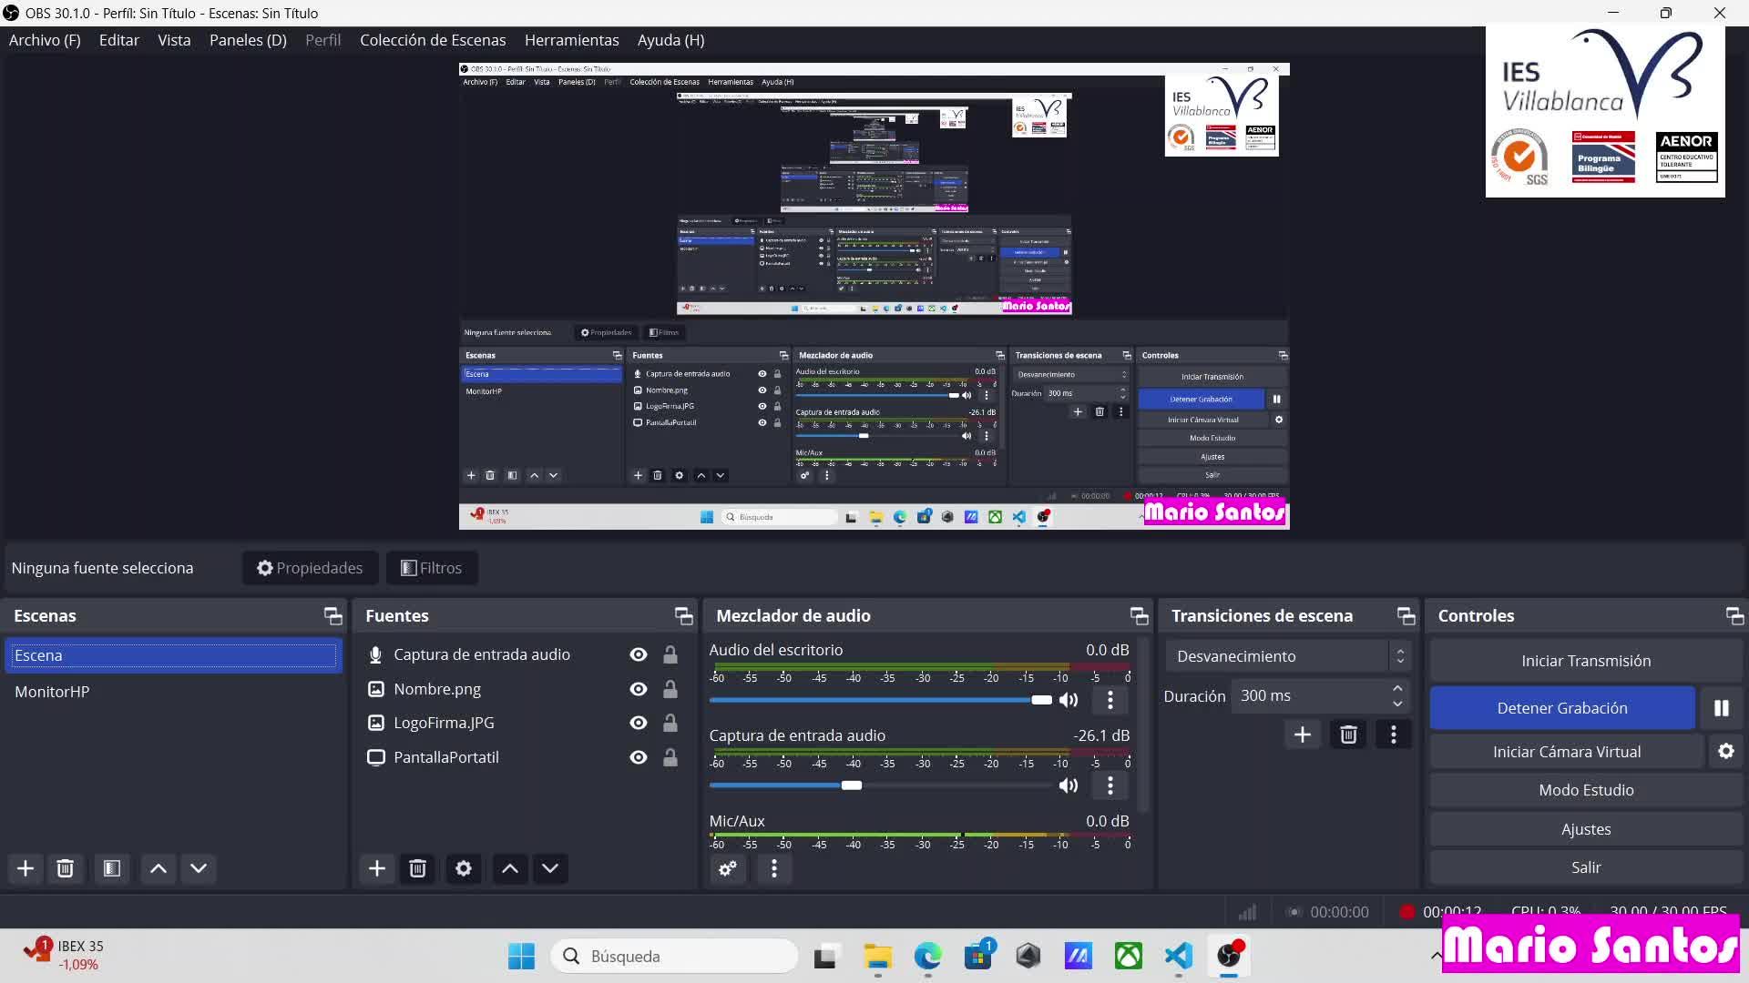
Task: Open scene filters icon in Escenas toolbar
Action: coord(112,868)
